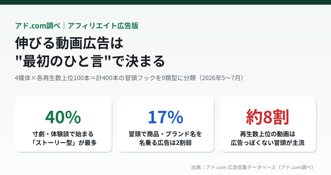The width and height of the screenshot is (331, 175).
Task: Select the subtitle about 4媒体×各再生数上位100本
Action: pos(129,78)
